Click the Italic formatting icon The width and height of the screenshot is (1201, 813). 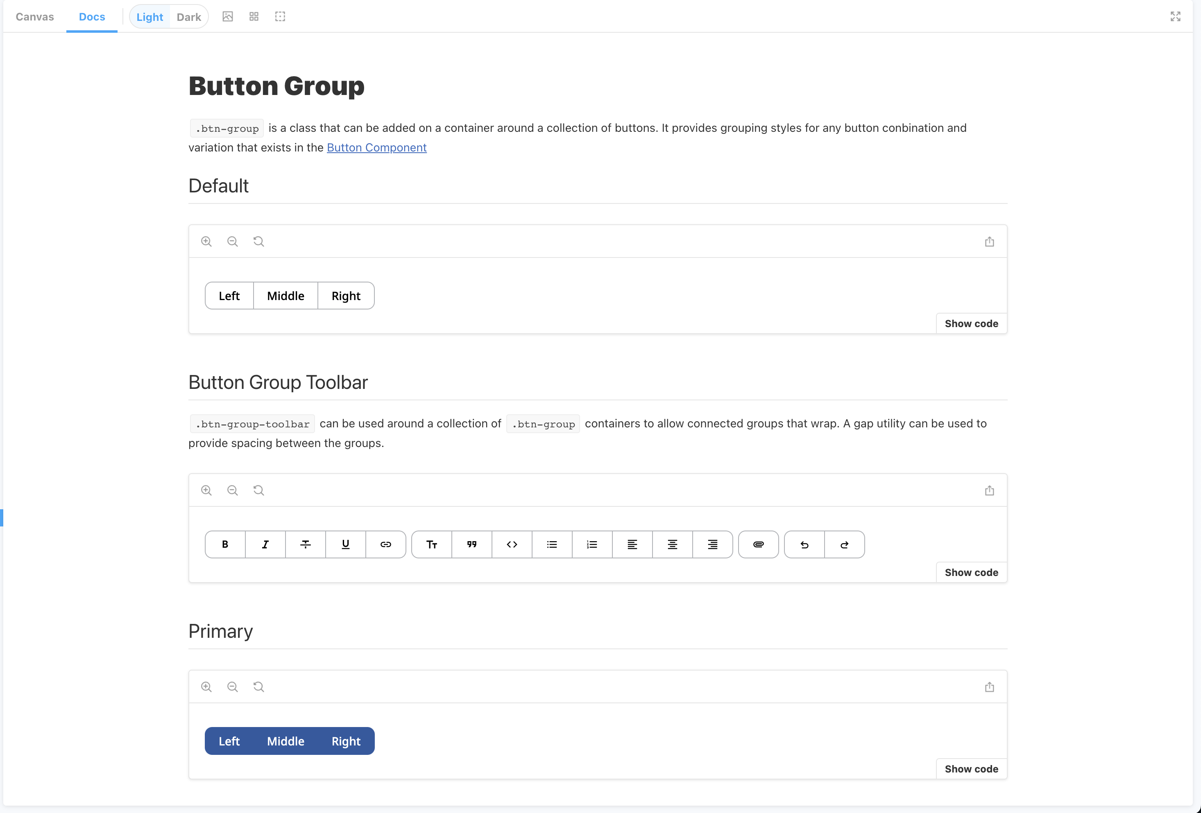pyautogui.click(x=265, y=544)
